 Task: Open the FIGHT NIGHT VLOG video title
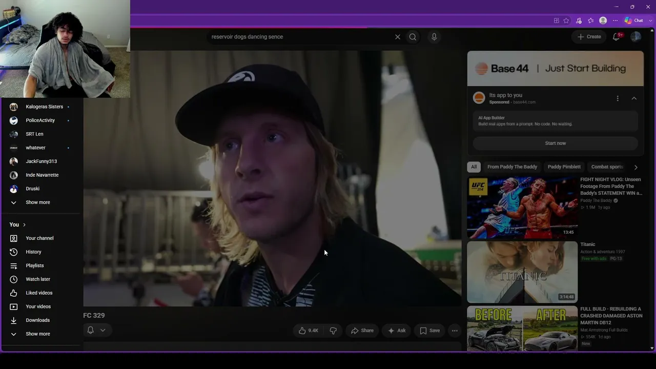(611, 187)
